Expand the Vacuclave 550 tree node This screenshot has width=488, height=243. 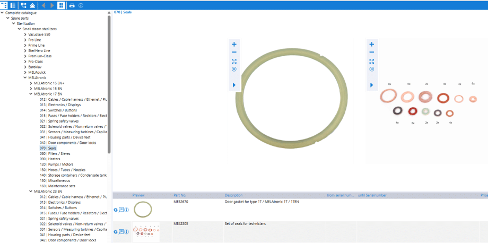[x=25, y=34]
